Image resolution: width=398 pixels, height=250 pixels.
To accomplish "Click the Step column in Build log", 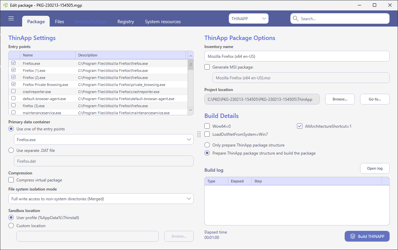I will [316, 181].
